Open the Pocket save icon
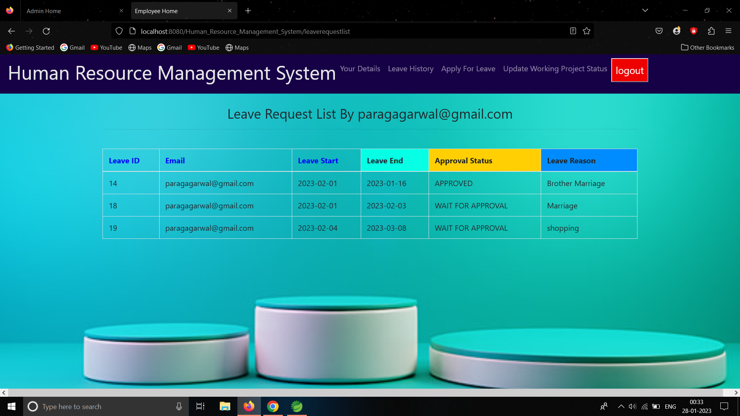This screenshot has width=740, height=416. coord(659,31)
